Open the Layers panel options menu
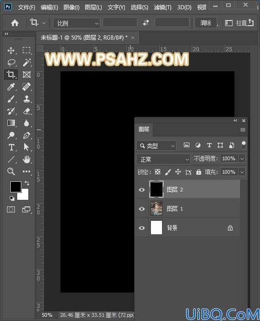Image resolution: width=260 pixels, height=321 pixels. [243, 130]
